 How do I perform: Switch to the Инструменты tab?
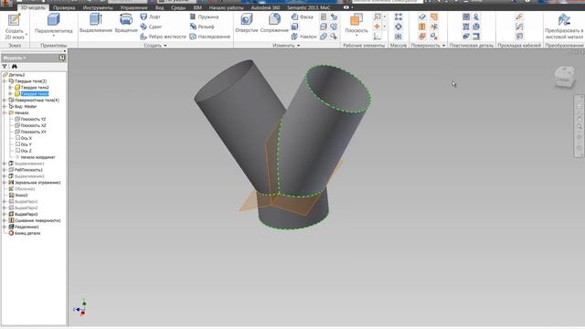click(x=98, y=7)
